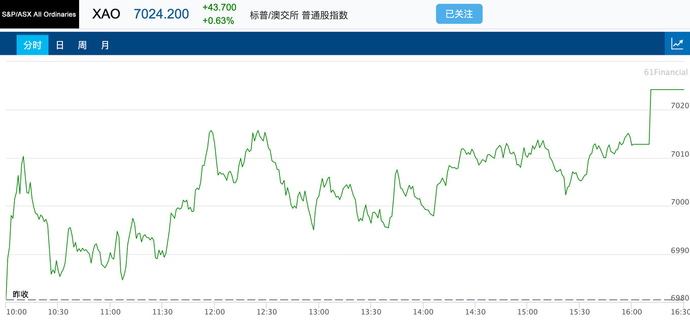Click the XAO ticker symbol
The height and width of the screenshot is (322, 690).
pos(106,14)
